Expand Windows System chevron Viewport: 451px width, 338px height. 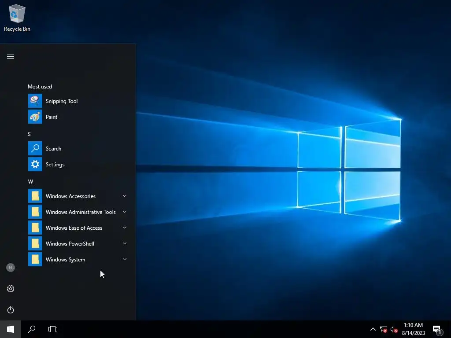point(125,259)
